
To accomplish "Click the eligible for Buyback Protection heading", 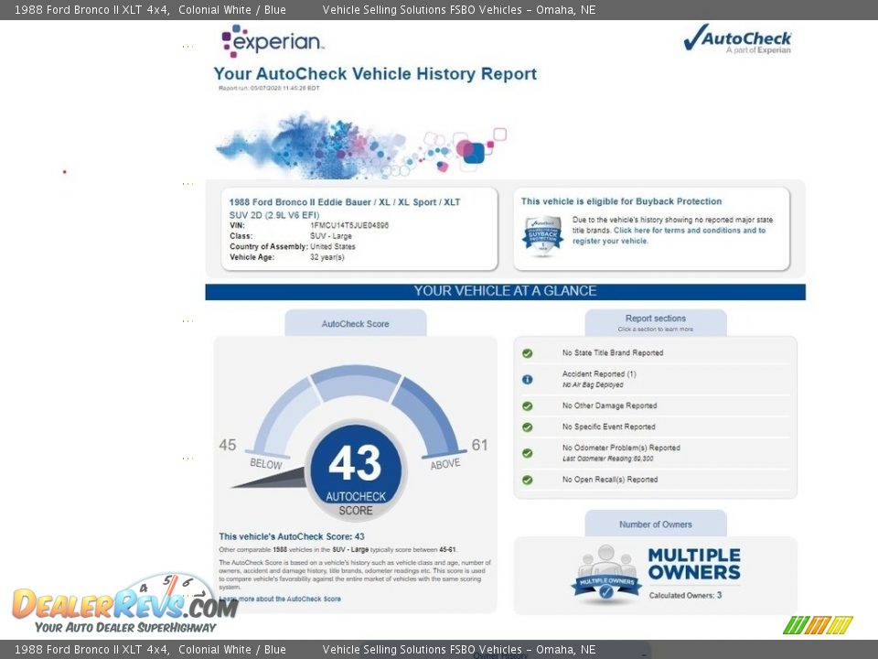I will coord(622,201).
